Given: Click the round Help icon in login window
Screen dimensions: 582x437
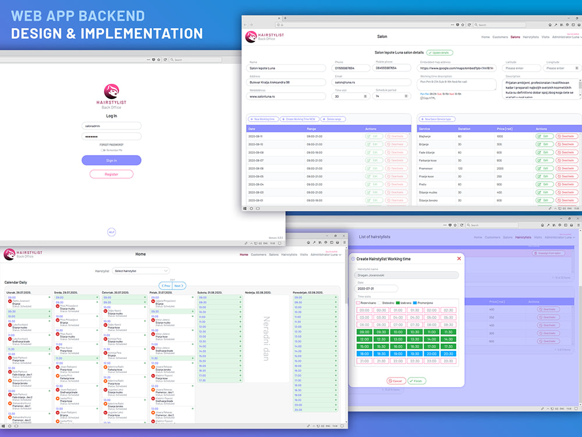Looking at the screenshot, I should [x=111, y=232].
